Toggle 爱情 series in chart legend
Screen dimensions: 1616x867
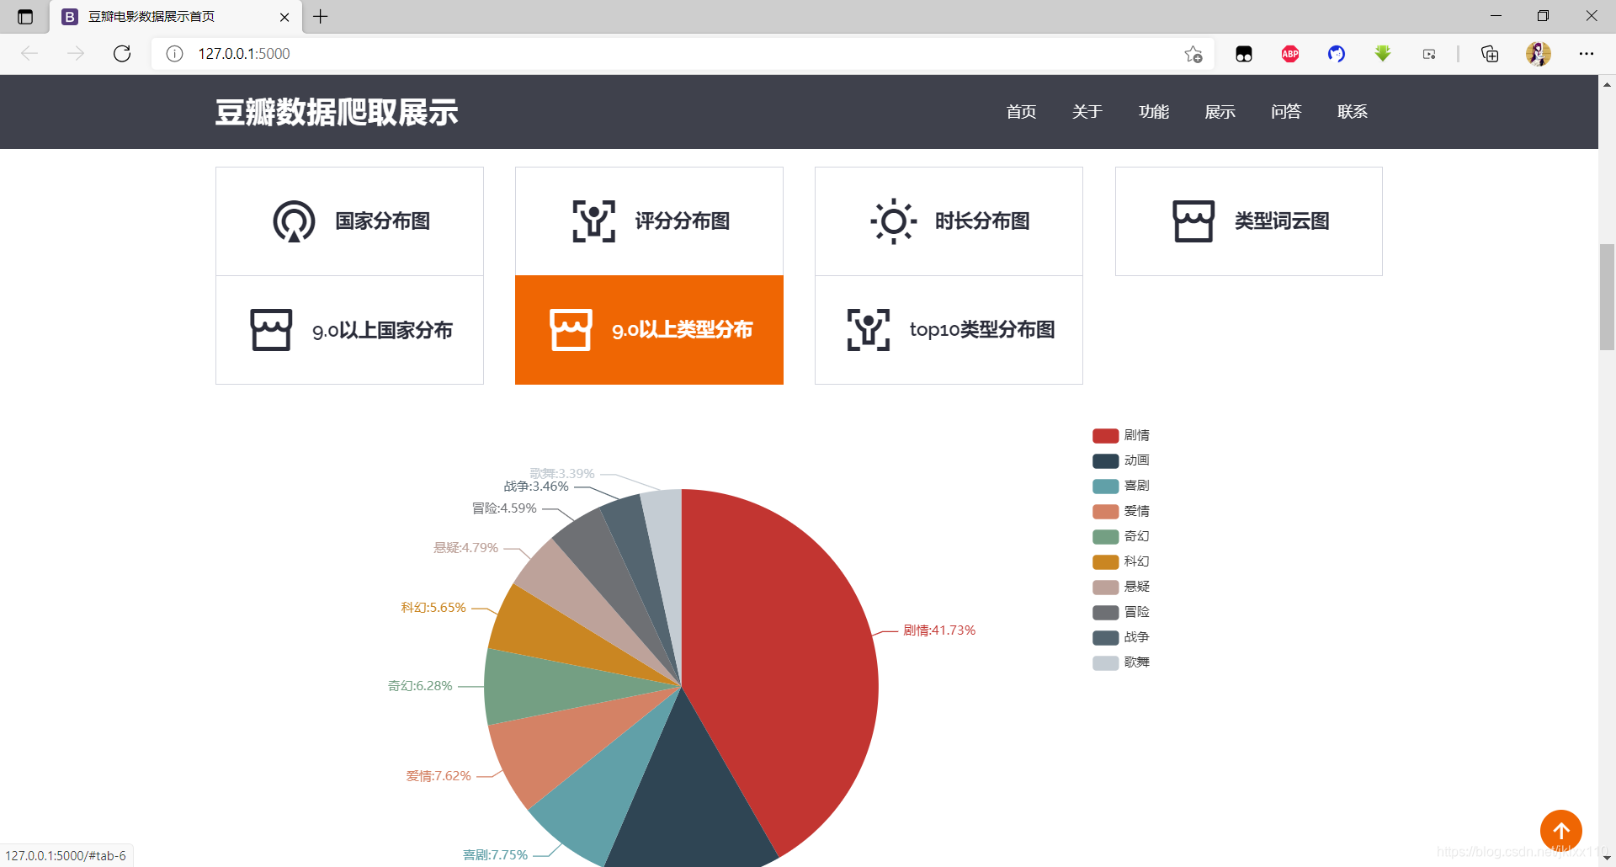pyautogui.click(x=1121, y=511)
